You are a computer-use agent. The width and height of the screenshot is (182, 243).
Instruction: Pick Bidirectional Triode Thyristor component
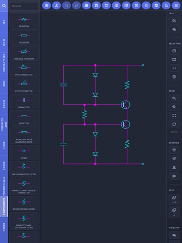(x=24, y=186)
